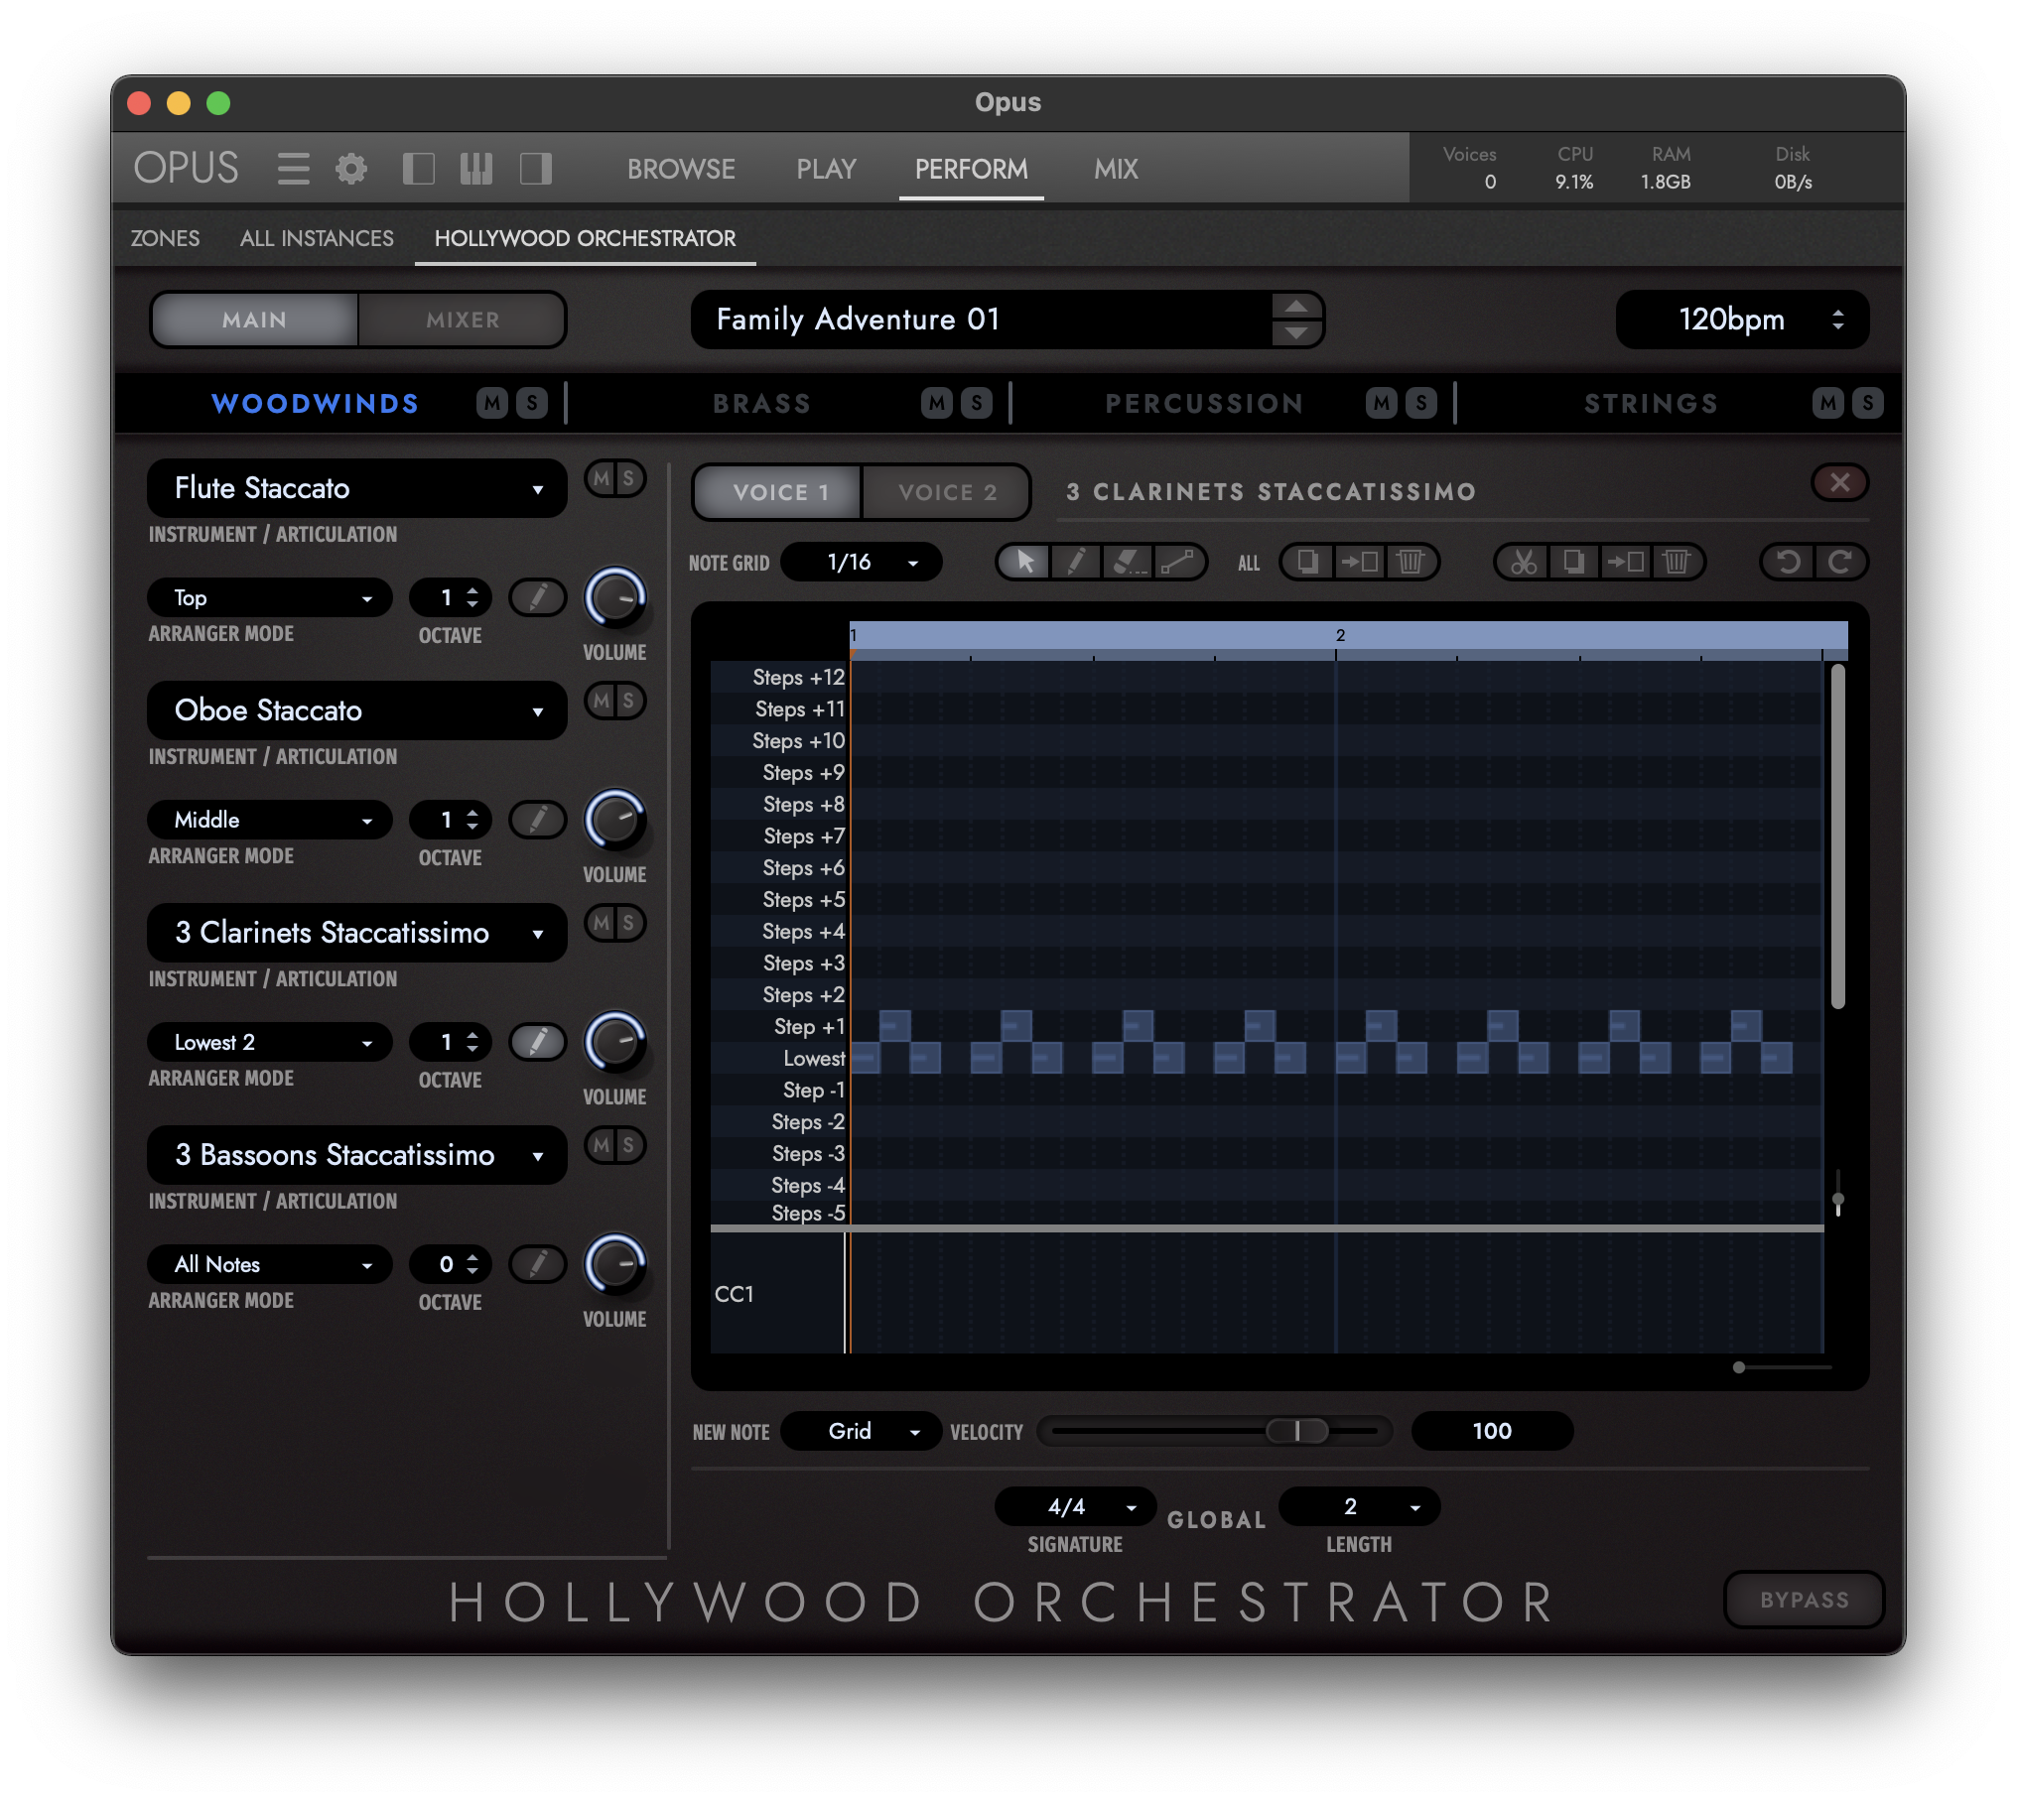Open settings gear in OPUS toolbar

[x=350, y=169]
